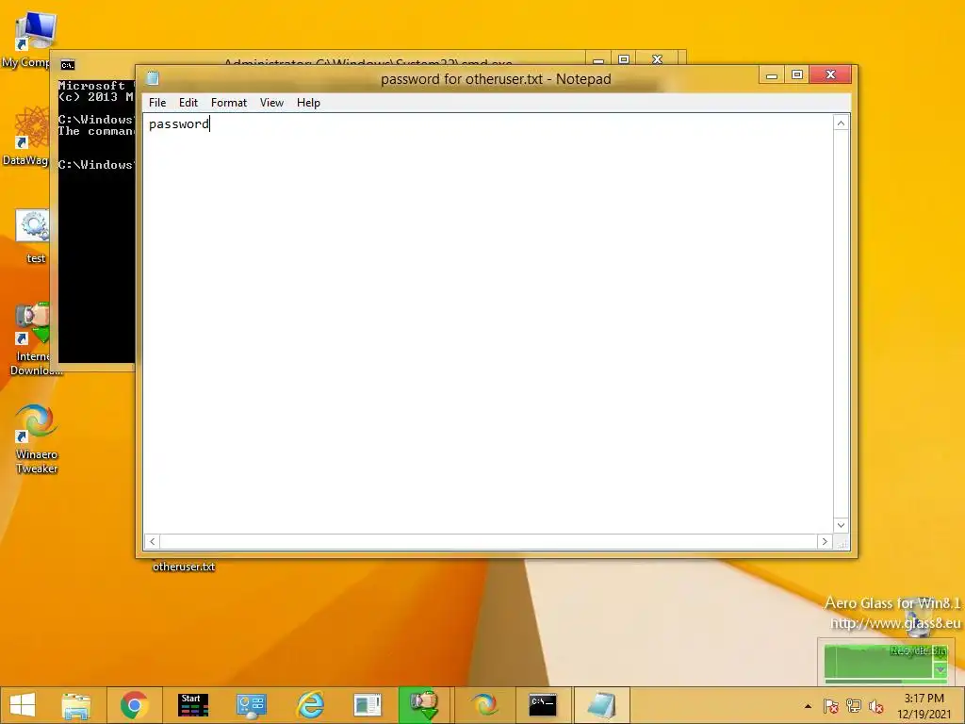
Task: Launch Internet Explorer from the taskbar
Action: pyautogui.click(x=309, y=705)
